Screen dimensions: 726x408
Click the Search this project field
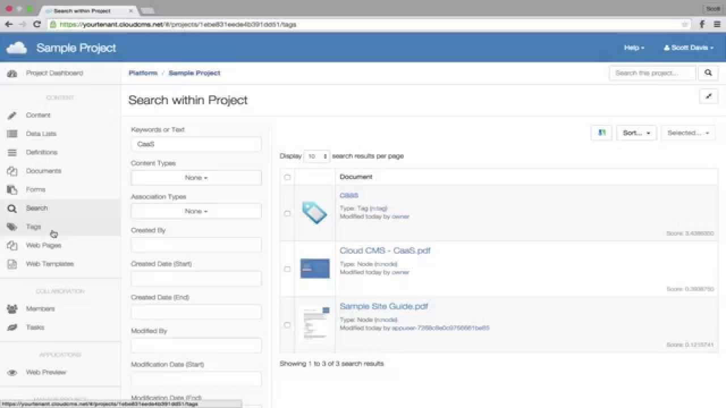click(x=652, y=73)
